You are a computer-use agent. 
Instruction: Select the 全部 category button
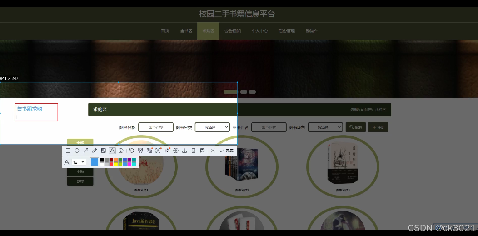[x=80, y=142]
